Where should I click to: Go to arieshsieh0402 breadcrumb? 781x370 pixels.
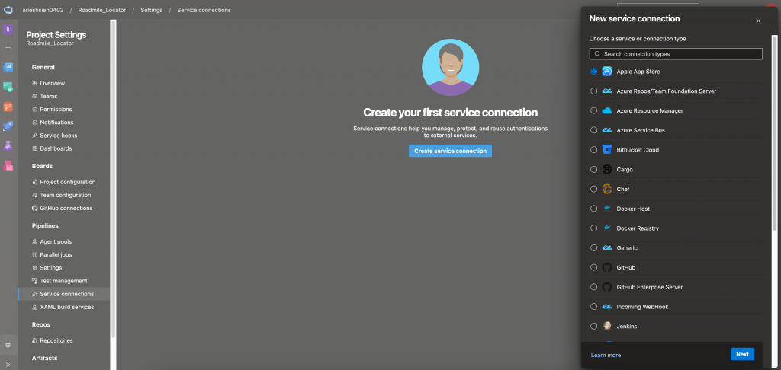pyautogui.click(x=43, y=10)
